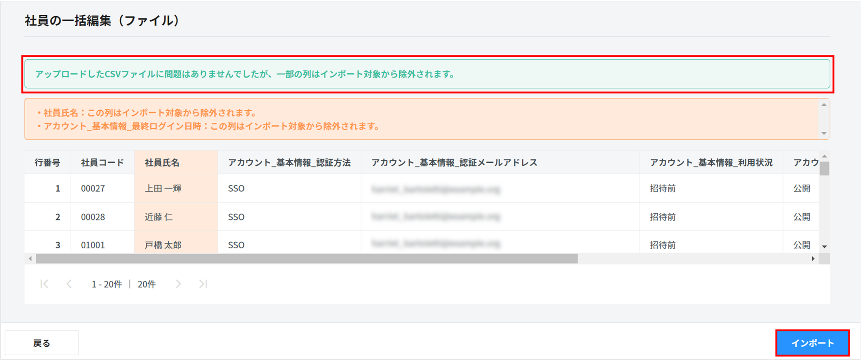
Task: Select employee code 00027 cell
Action: point(93,188)
